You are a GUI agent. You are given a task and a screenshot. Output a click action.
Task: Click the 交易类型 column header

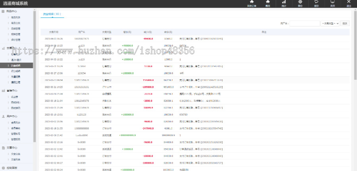coord(107,32)
